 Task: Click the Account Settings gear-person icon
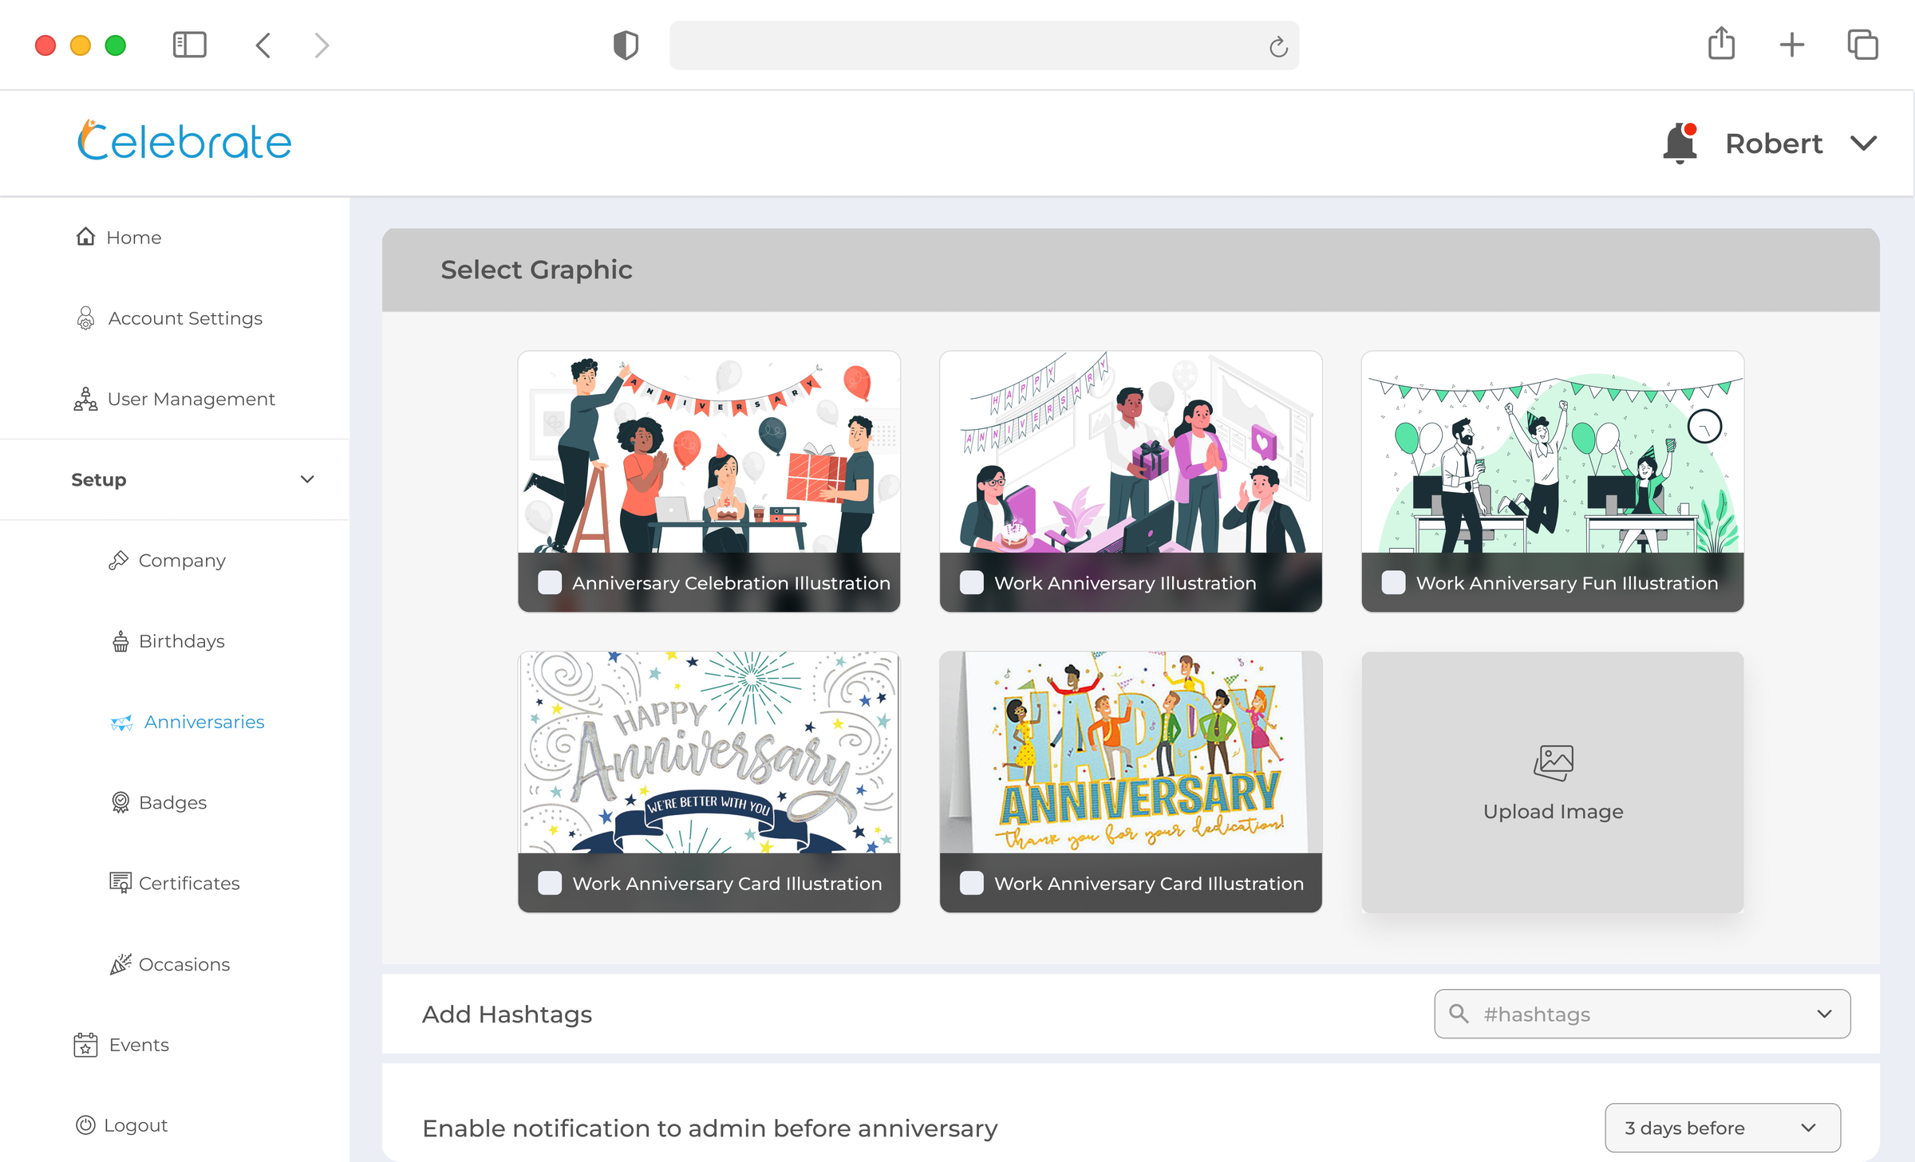[x=85, y=318]
